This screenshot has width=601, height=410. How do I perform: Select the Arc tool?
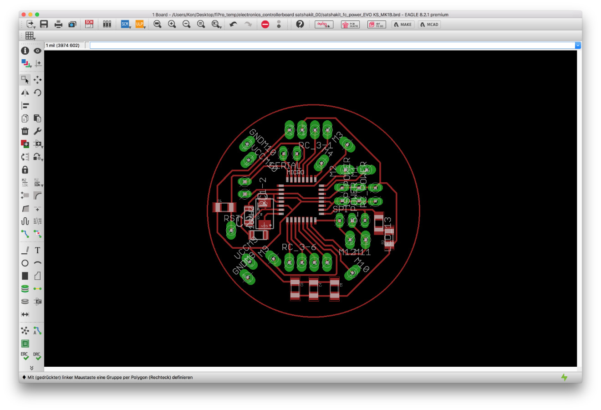(x=37, y=263)
